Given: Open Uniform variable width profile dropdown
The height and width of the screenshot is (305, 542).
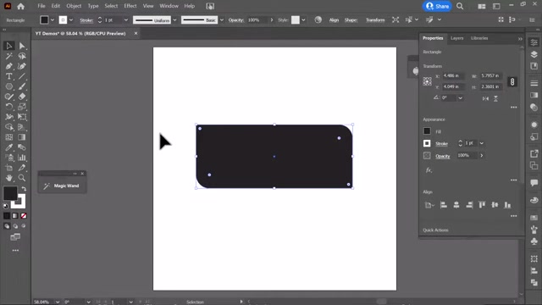Looking at the screenshot, I should (174, 20).
